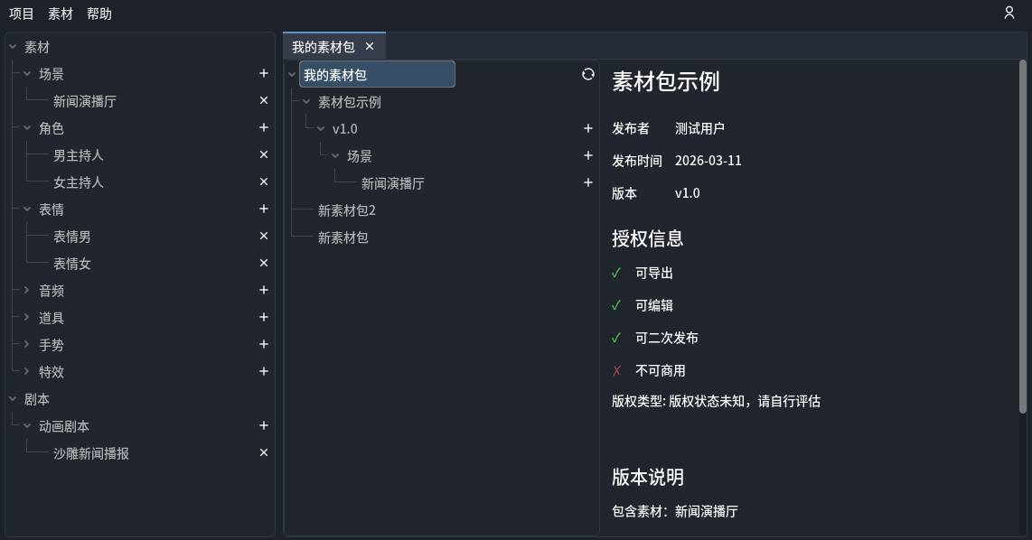
Task: Delete the 表情女 expression asset
Action: 264,264
